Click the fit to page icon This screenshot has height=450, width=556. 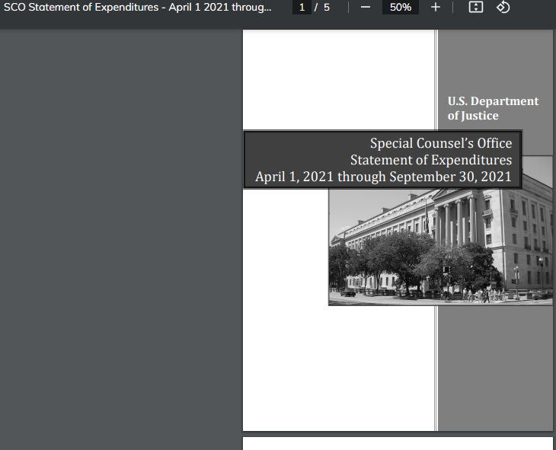click(476, 7)
